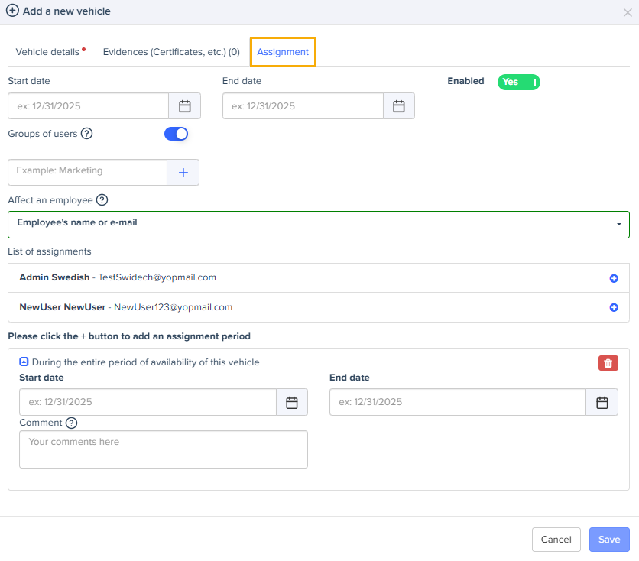Add assignment period for Admin Swedish
Screen dimensions: 639x561
pyautogui.click(x=613, y=278)
